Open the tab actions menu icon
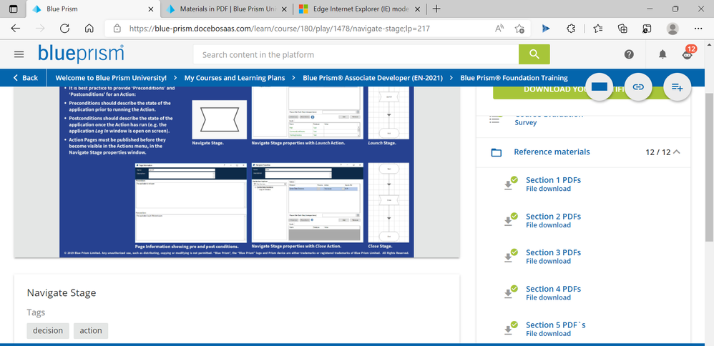 point(13,9)
